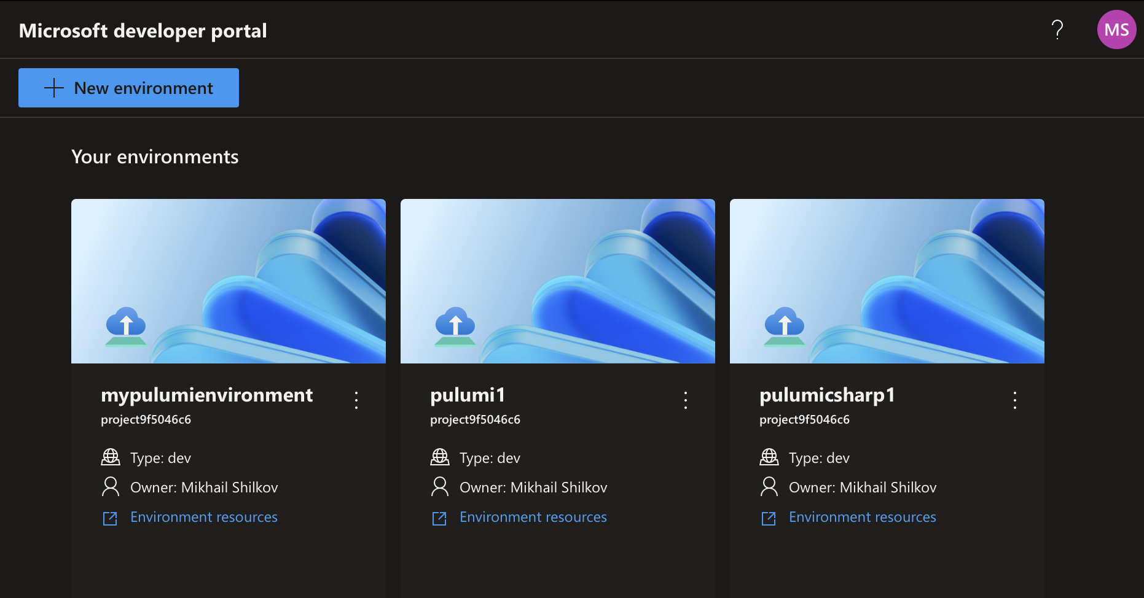
Task: Select the mypulumienvironment card banner image
Action: [x=229, y=281]
